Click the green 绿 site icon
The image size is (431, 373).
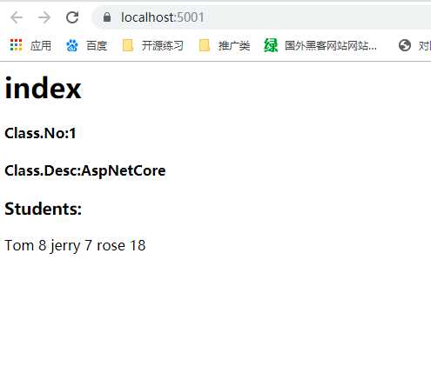click(271, 45)
